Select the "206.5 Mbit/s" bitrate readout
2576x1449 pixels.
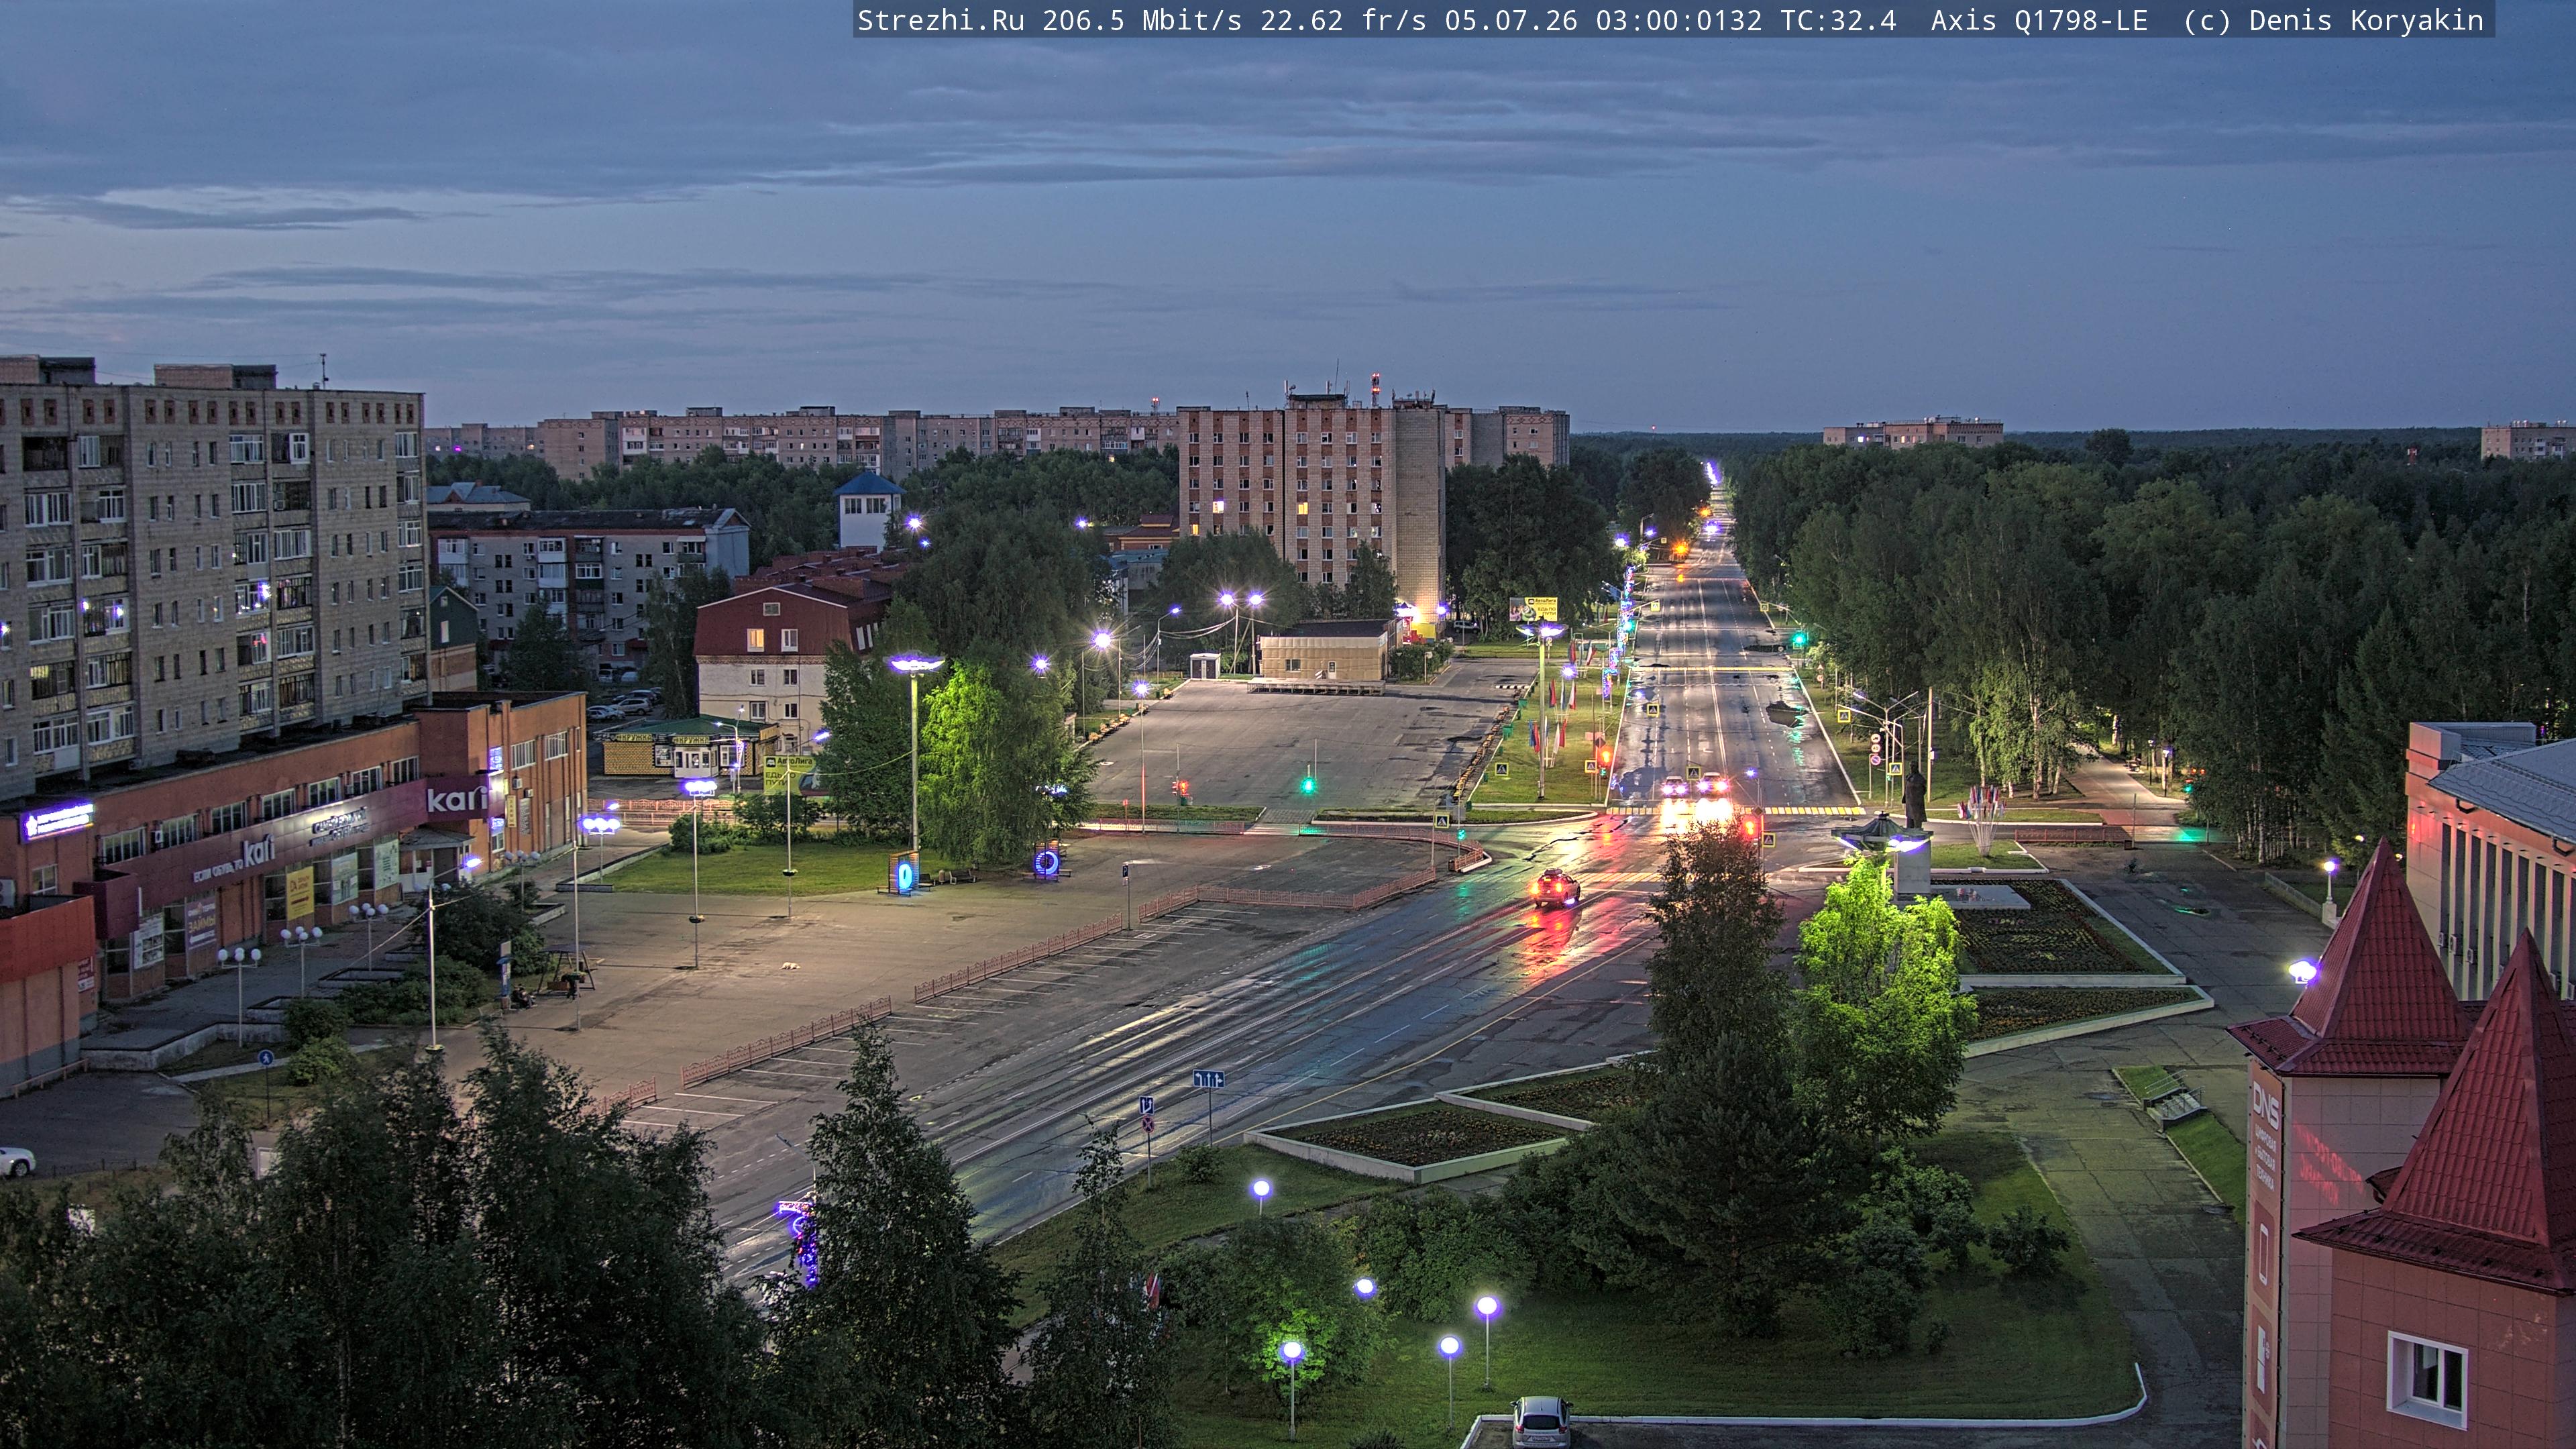click(x=1142, y=21)
